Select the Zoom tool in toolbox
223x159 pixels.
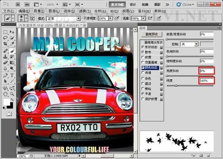12,94
